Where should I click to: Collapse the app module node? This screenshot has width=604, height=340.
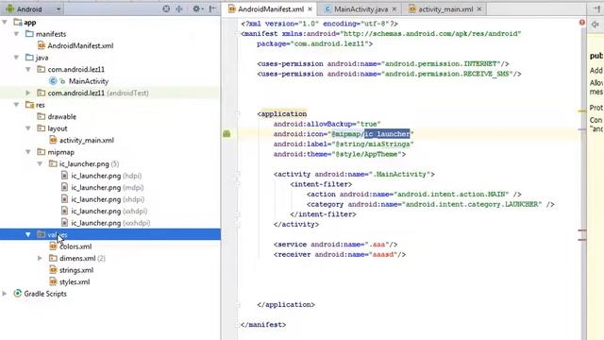(x=5, y=23)
